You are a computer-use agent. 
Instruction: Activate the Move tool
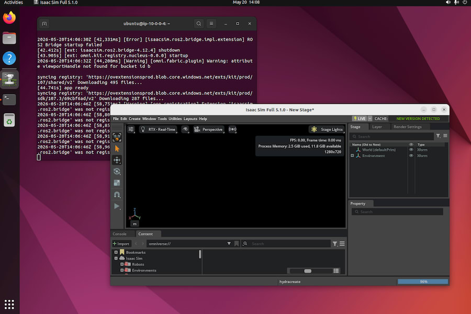coord(117,160)
